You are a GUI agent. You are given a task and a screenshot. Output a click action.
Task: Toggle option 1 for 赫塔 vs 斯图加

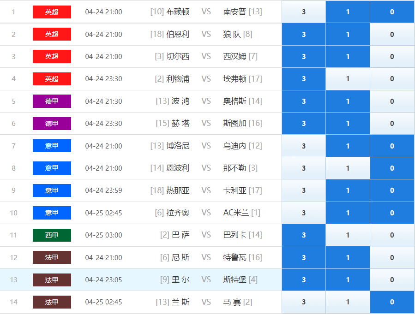[x=348, y=124]
